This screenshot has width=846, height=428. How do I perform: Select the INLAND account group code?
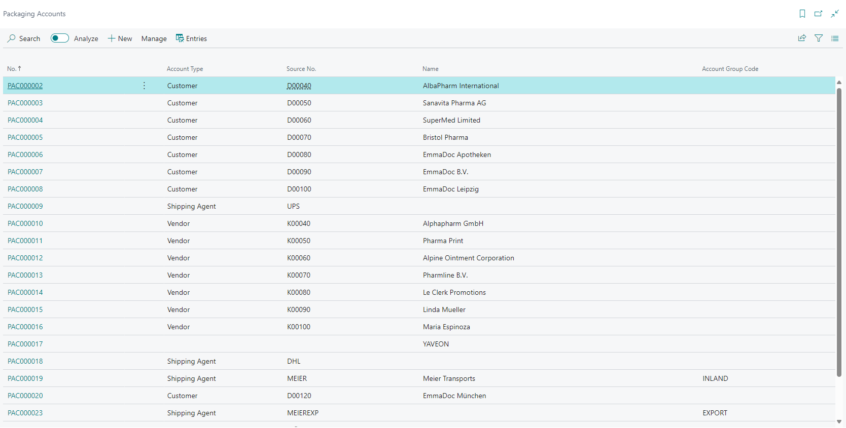tap(715, 378)
